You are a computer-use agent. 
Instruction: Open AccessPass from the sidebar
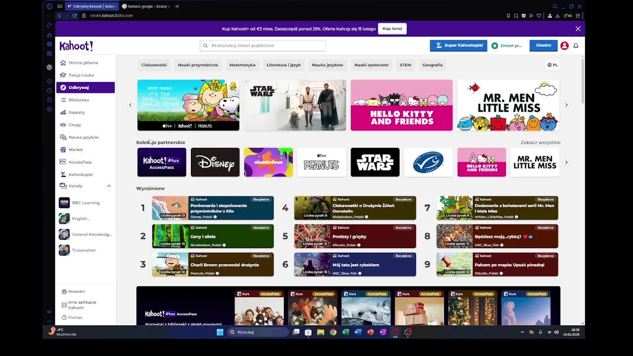[85, 162]
